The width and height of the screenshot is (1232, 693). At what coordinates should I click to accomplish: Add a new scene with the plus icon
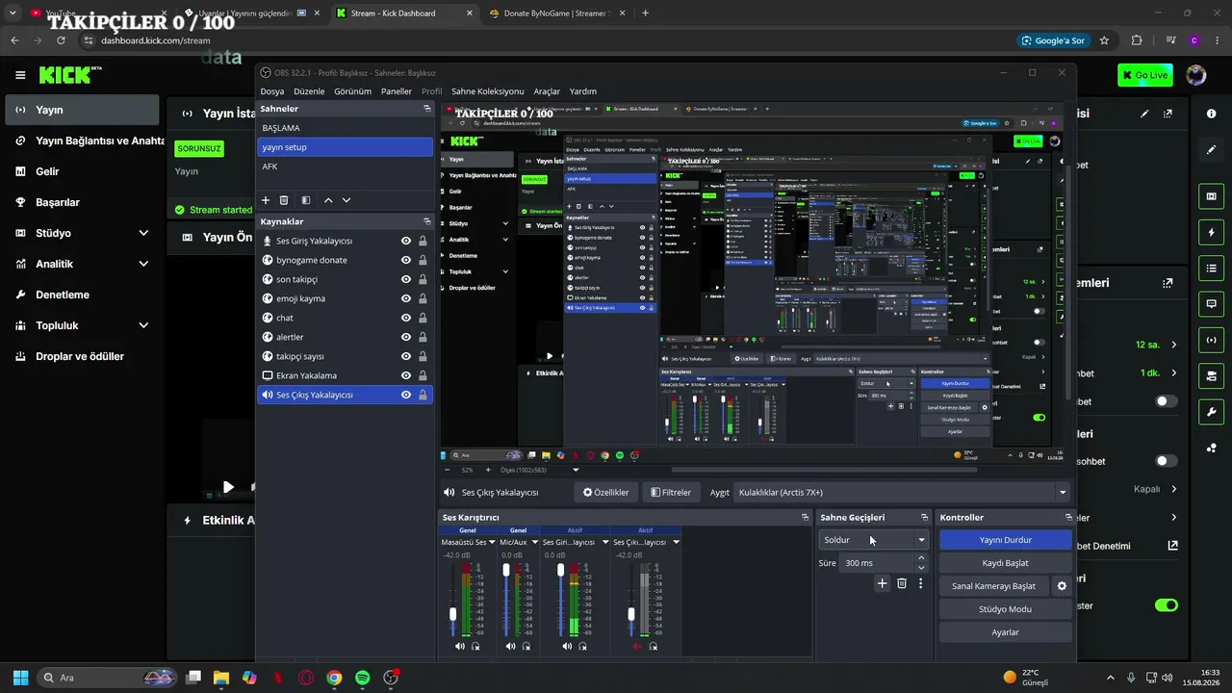coord(266,200)
